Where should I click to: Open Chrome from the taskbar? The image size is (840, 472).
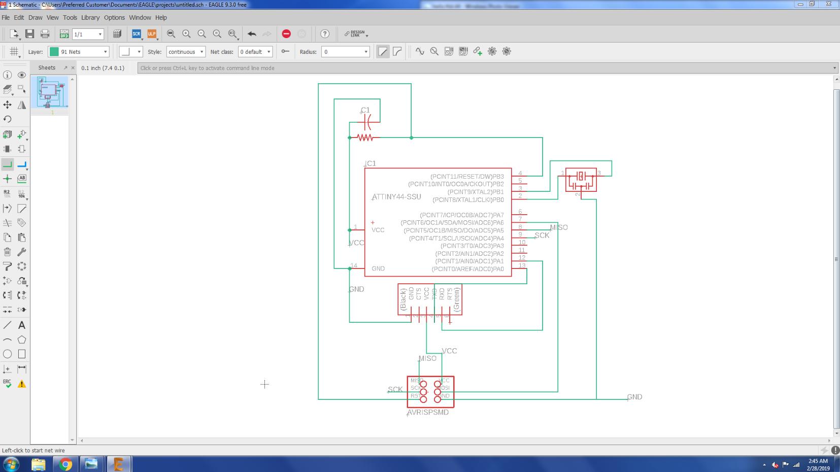[x=65, y=464]
